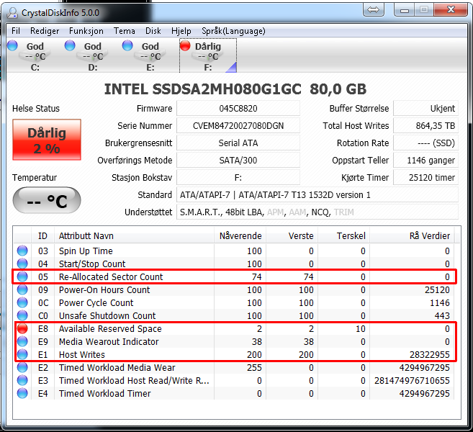This screenshot has width=473, height=432.
Task: Select the Timed Workload Timer row name
Action: tap(104, 393)
